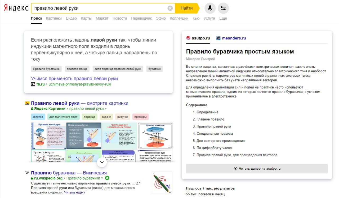Viewport: 339px width, 198px height.
Task: Select the 'физика' image filter tag
Action: [x=38, y=117]
